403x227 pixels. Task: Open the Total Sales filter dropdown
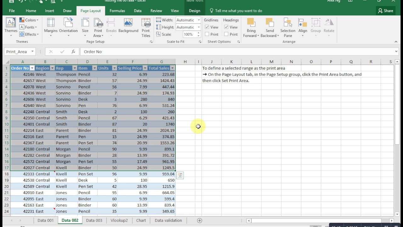tap(172, 68)
